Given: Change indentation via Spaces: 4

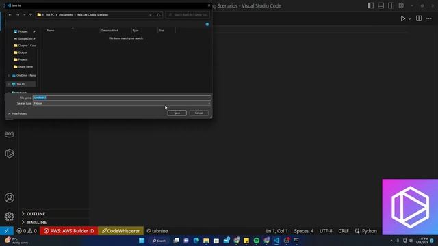Looking at the screenshot, I should click(304, 231).
